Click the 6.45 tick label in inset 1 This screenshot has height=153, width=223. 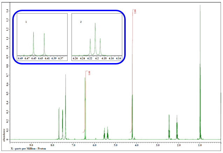click(34, 59)
